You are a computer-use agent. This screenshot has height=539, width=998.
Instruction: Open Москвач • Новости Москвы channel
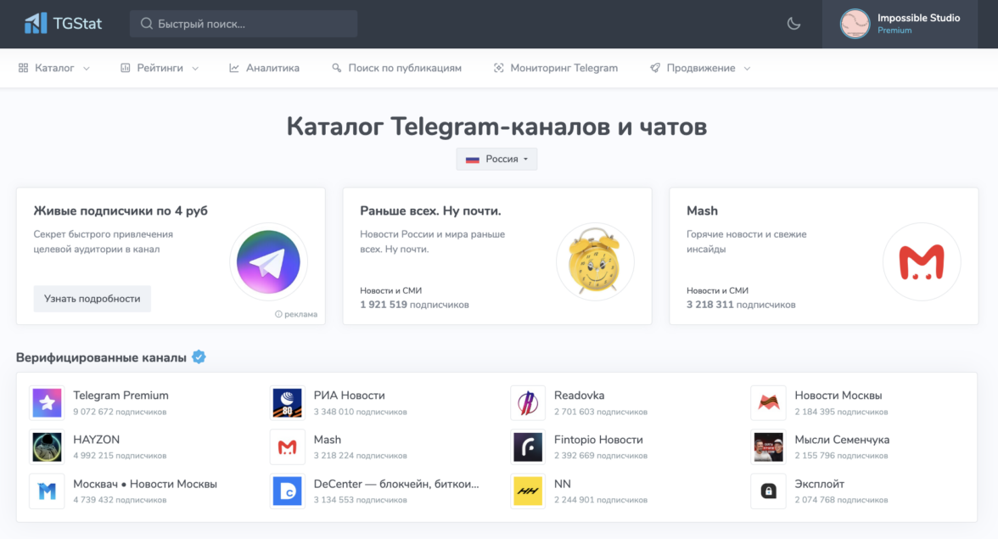[145, 484]
